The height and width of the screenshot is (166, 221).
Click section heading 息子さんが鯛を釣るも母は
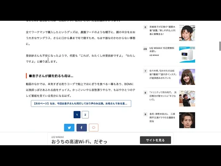[x=51, y=76]
